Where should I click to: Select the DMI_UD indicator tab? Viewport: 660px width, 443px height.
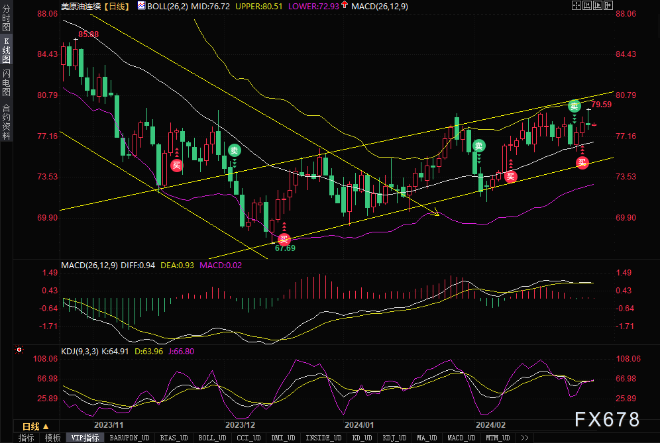tap(283, 438)
